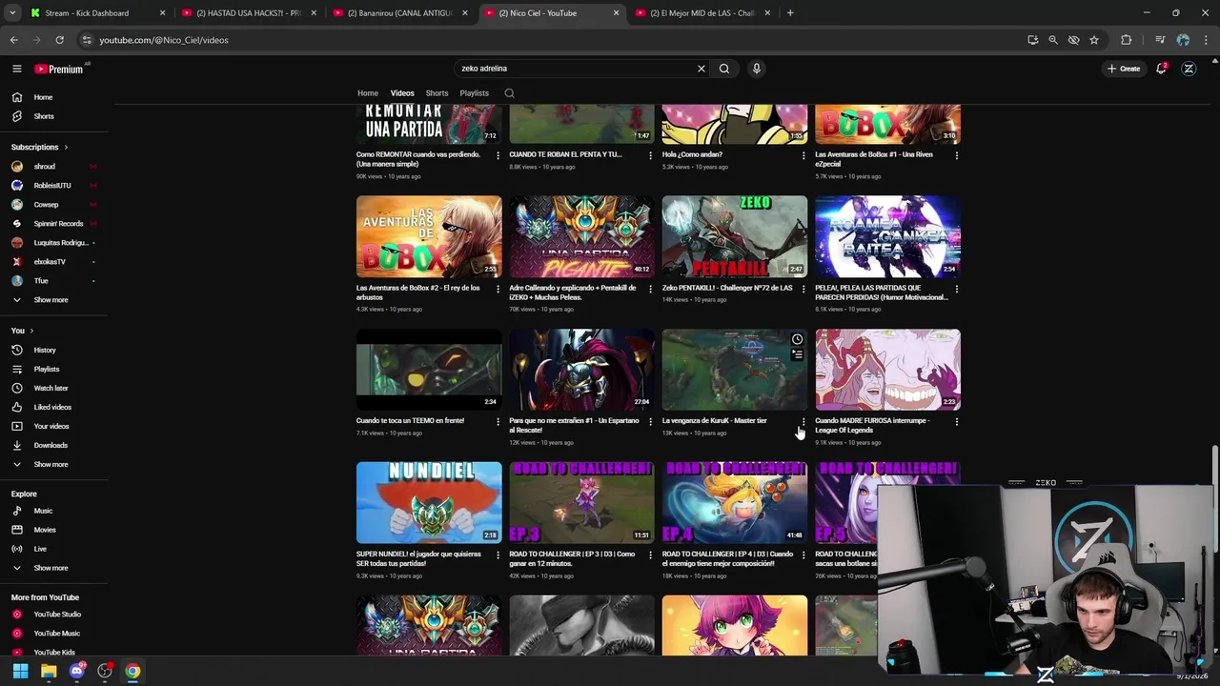The image size is (1220, 686).
Task: Bookmark this page with the star
Action: (x=1094, y=40)
